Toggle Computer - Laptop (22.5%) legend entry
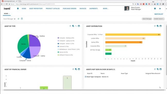Viewport: 167px width, 94px height. coord(66,41)
